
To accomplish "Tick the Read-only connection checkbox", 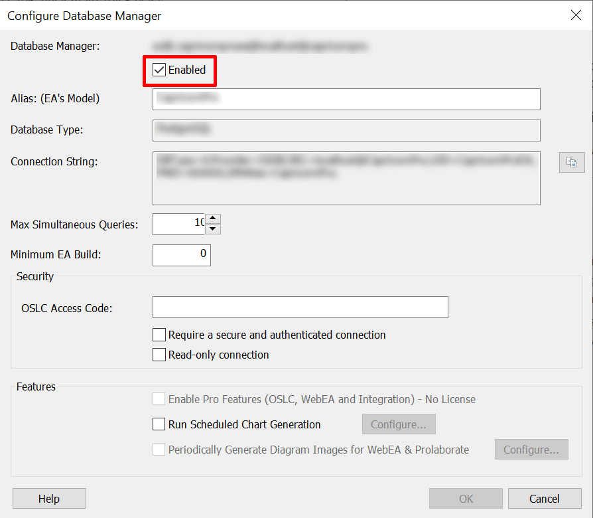I will (x=159, y=355).
